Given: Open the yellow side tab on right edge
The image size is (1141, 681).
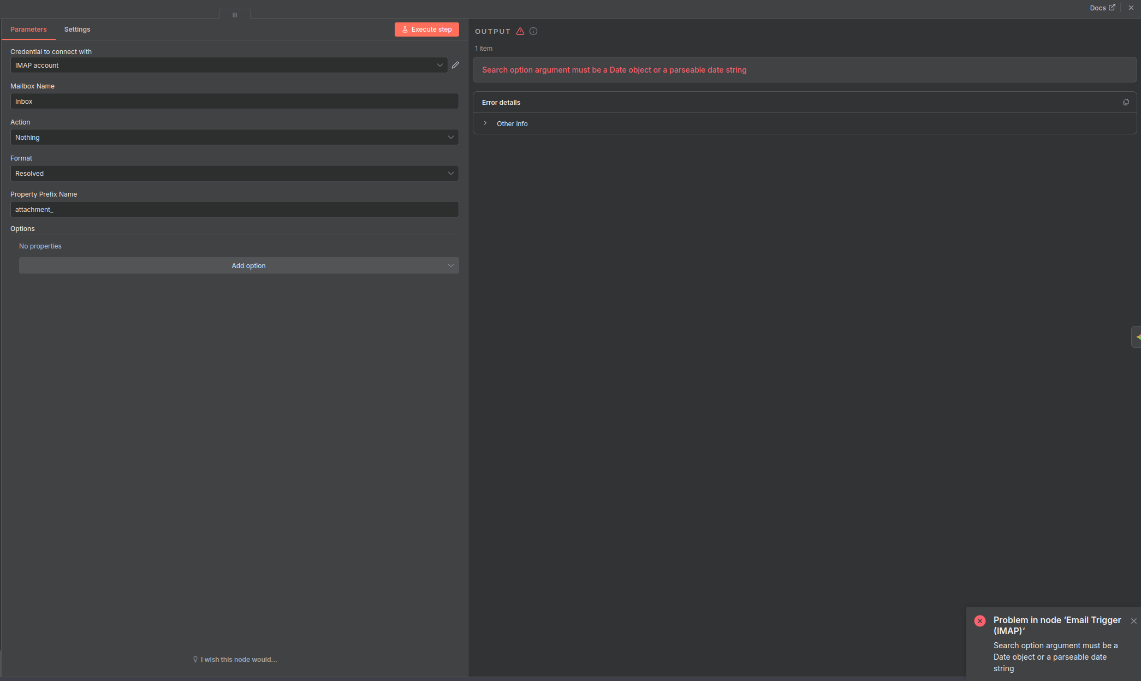Looking at the screenshot, I should (x=1137, y=337).
